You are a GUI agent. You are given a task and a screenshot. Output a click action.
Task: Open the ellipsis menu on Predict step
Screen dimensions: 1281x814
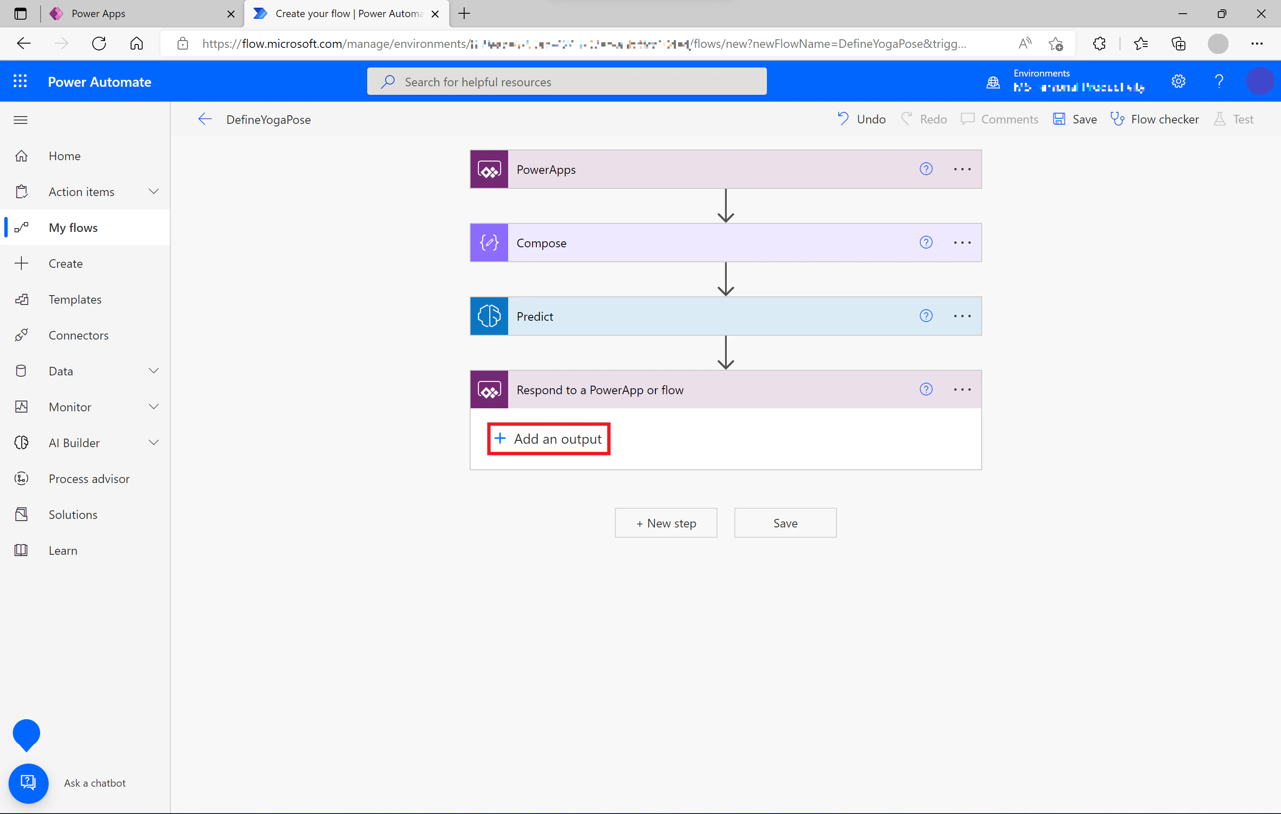pos(962,316)
